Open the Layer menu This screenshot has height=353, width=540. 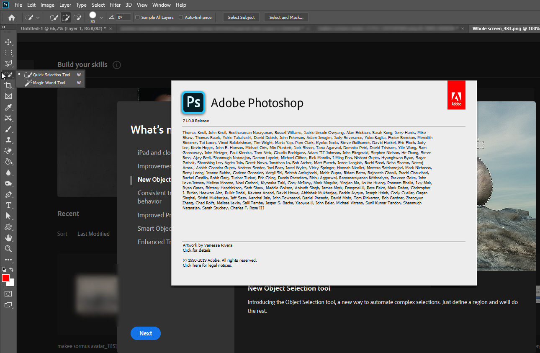coord(65,5)
